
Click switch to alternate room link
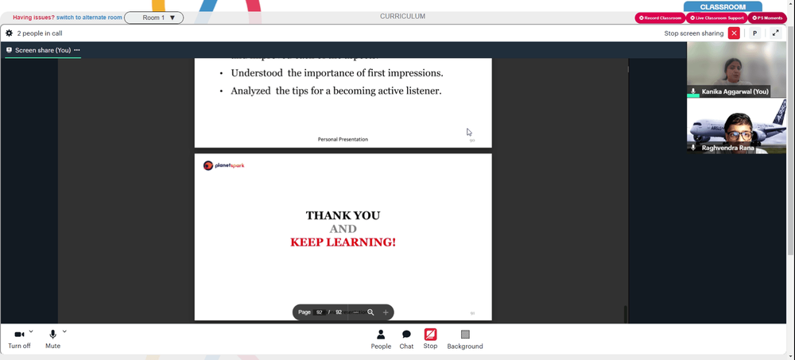[x=89, y=17]
